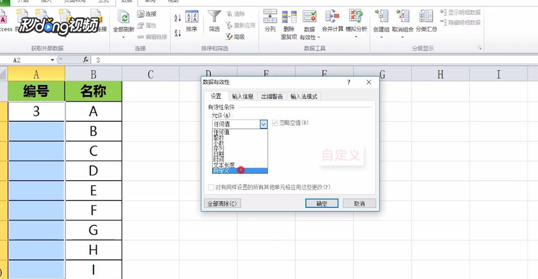Switch to Input Message (输入信息) tab

[243, 97]
